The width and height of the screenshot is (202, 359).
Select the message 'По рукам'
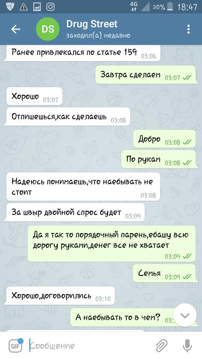[x=159, y=159]
